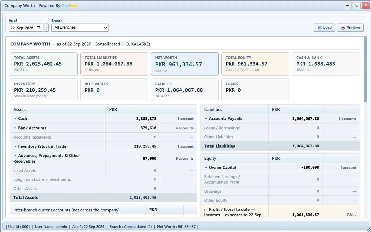Select the Loans summary card
371x232 pixels.
(255, 90)
